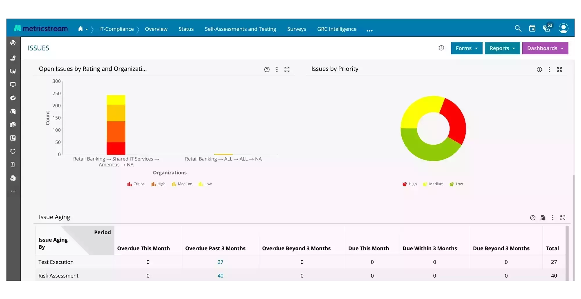Open help for Issues by Priority chart
The width and height of the screenshot is (581, 299).
click(539, 70)
